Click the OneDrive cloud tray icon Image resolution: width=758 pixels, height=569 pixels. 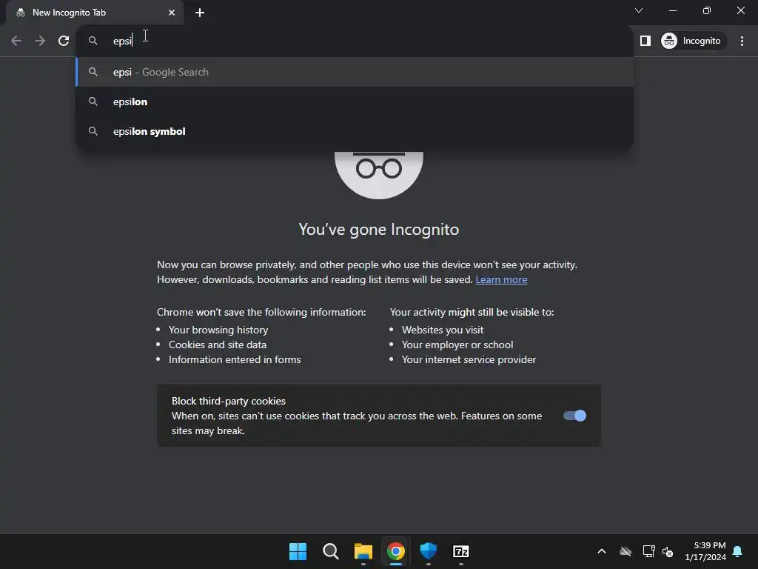[625, 551]
